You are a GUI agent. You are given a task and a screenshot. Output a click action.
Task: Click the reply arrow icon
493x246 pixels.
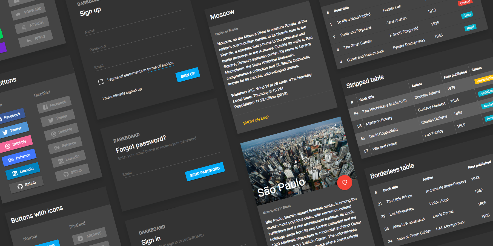29,41
